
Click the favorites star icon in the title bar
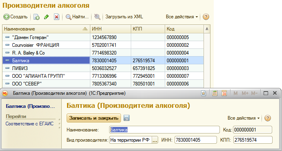pos(204,93)
